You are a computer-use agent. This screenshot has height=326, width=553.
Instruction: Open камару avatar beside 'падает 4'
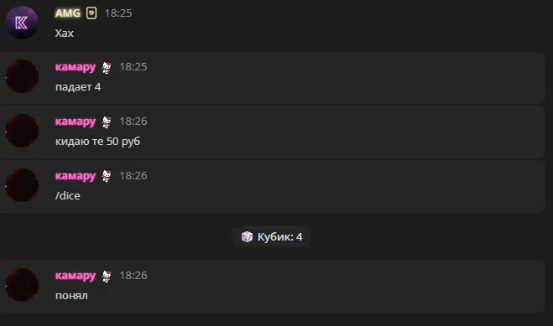(22, 76)
